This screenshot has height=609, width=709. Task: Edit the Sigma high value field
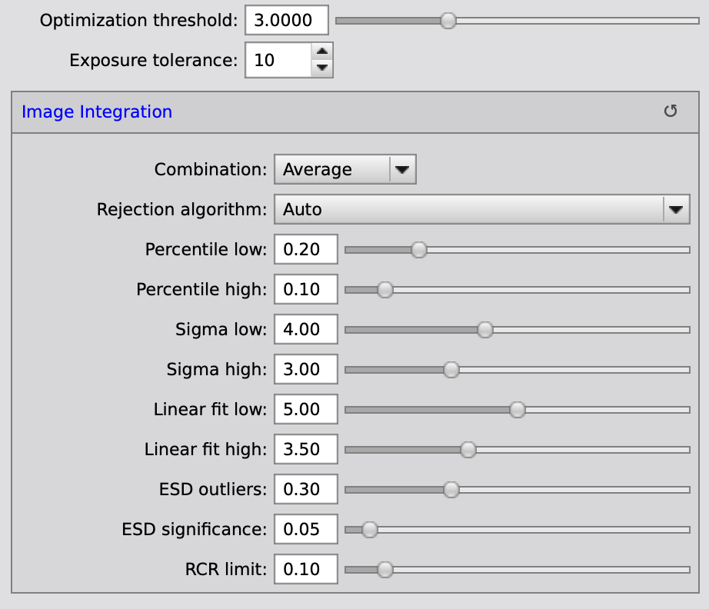[x=305, y=369]
